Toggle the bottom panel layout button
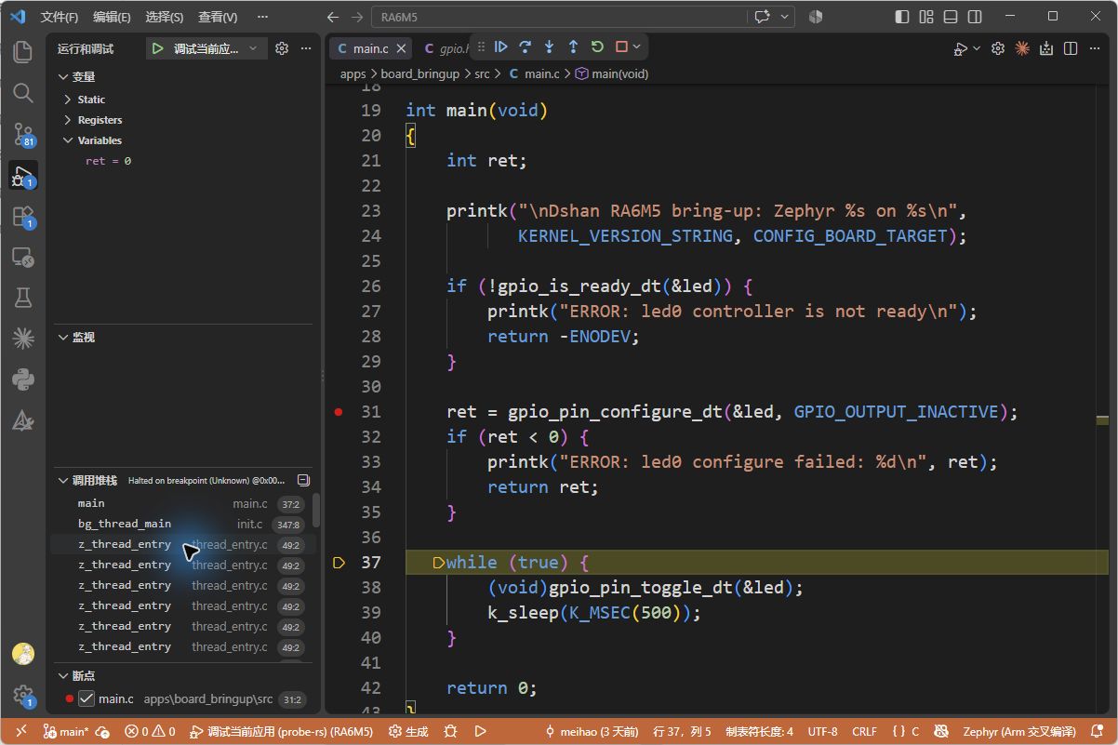This screenshot has width=1118, height=745. [950, 17]
